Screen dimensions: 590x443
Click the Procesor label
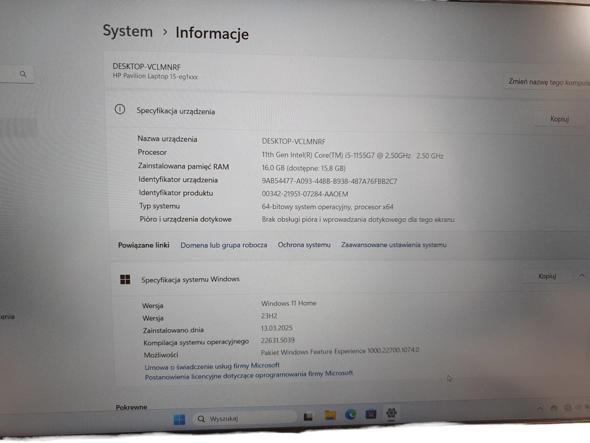click(152, 152)
